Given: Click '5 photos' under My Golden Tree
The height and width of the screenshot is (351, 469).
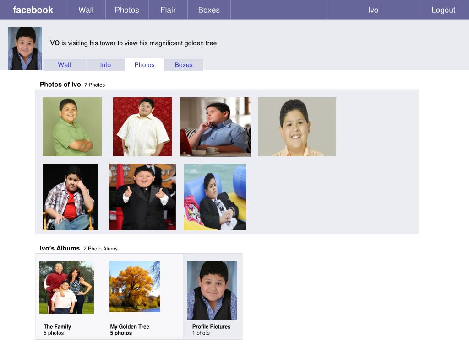Looking at the screenshot, I should (x=121, y=333).
